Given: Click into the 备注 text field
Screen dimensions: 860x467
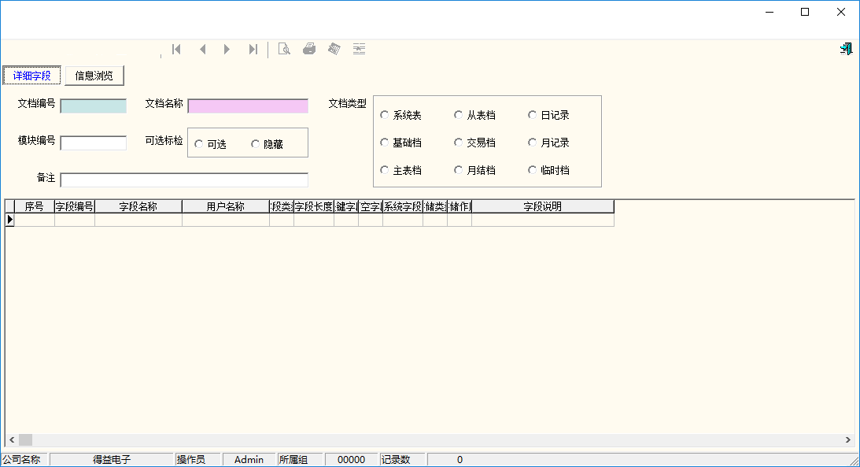Looking at the screenshot, I should pos(184,180).
